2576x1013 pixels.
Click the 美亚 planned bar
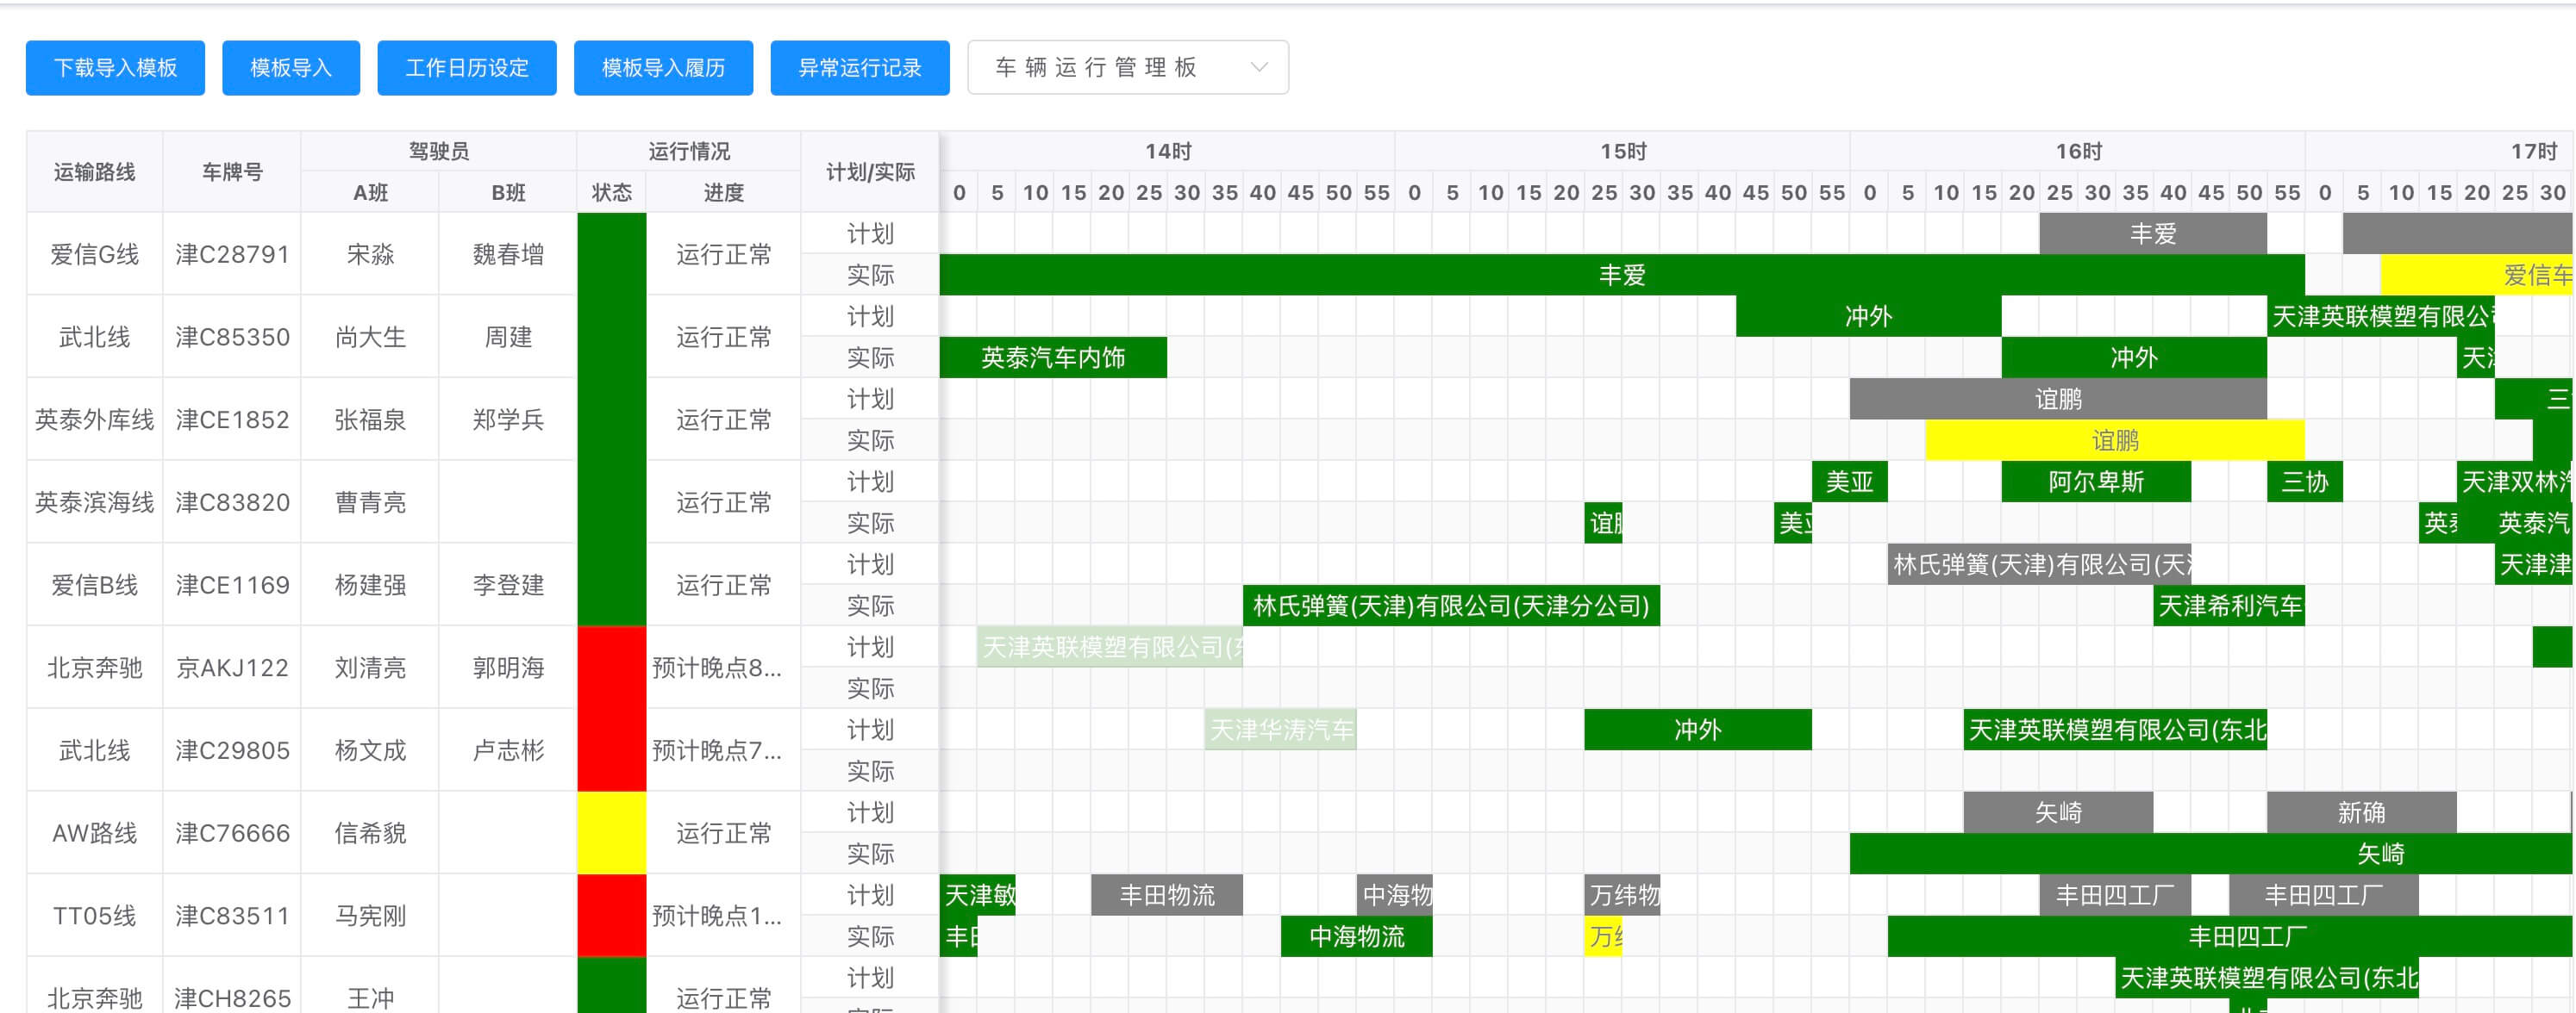pyautogui.click(x=1849, y=482)
